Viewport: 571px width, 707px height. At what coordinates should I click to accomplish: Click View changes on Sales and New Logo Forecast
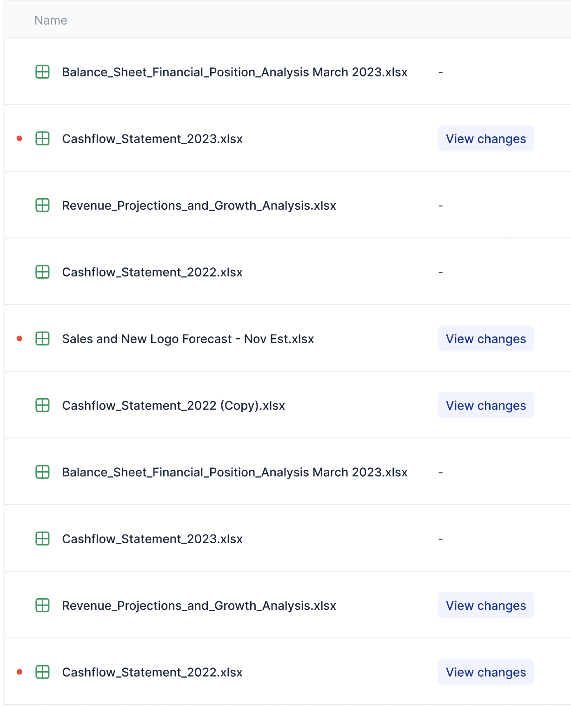[485, 339]
